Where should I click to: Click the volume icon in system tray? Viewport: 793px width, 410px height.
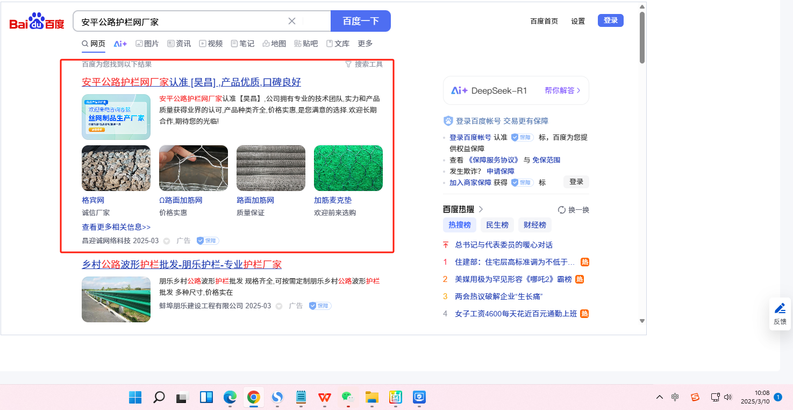(x=728, y=398)
